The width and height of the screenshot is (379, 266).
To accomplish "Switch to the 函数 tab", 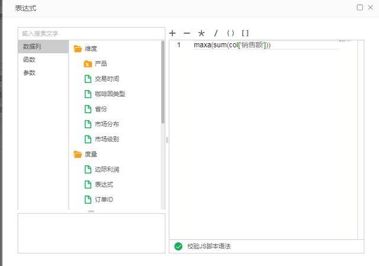I will click(43, 59).
